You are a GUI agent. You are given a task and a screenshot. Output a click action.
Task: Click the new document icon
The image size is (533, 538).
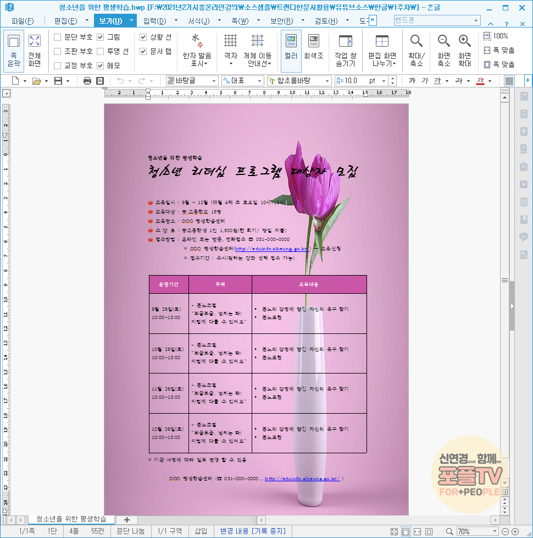coord(15,81)
